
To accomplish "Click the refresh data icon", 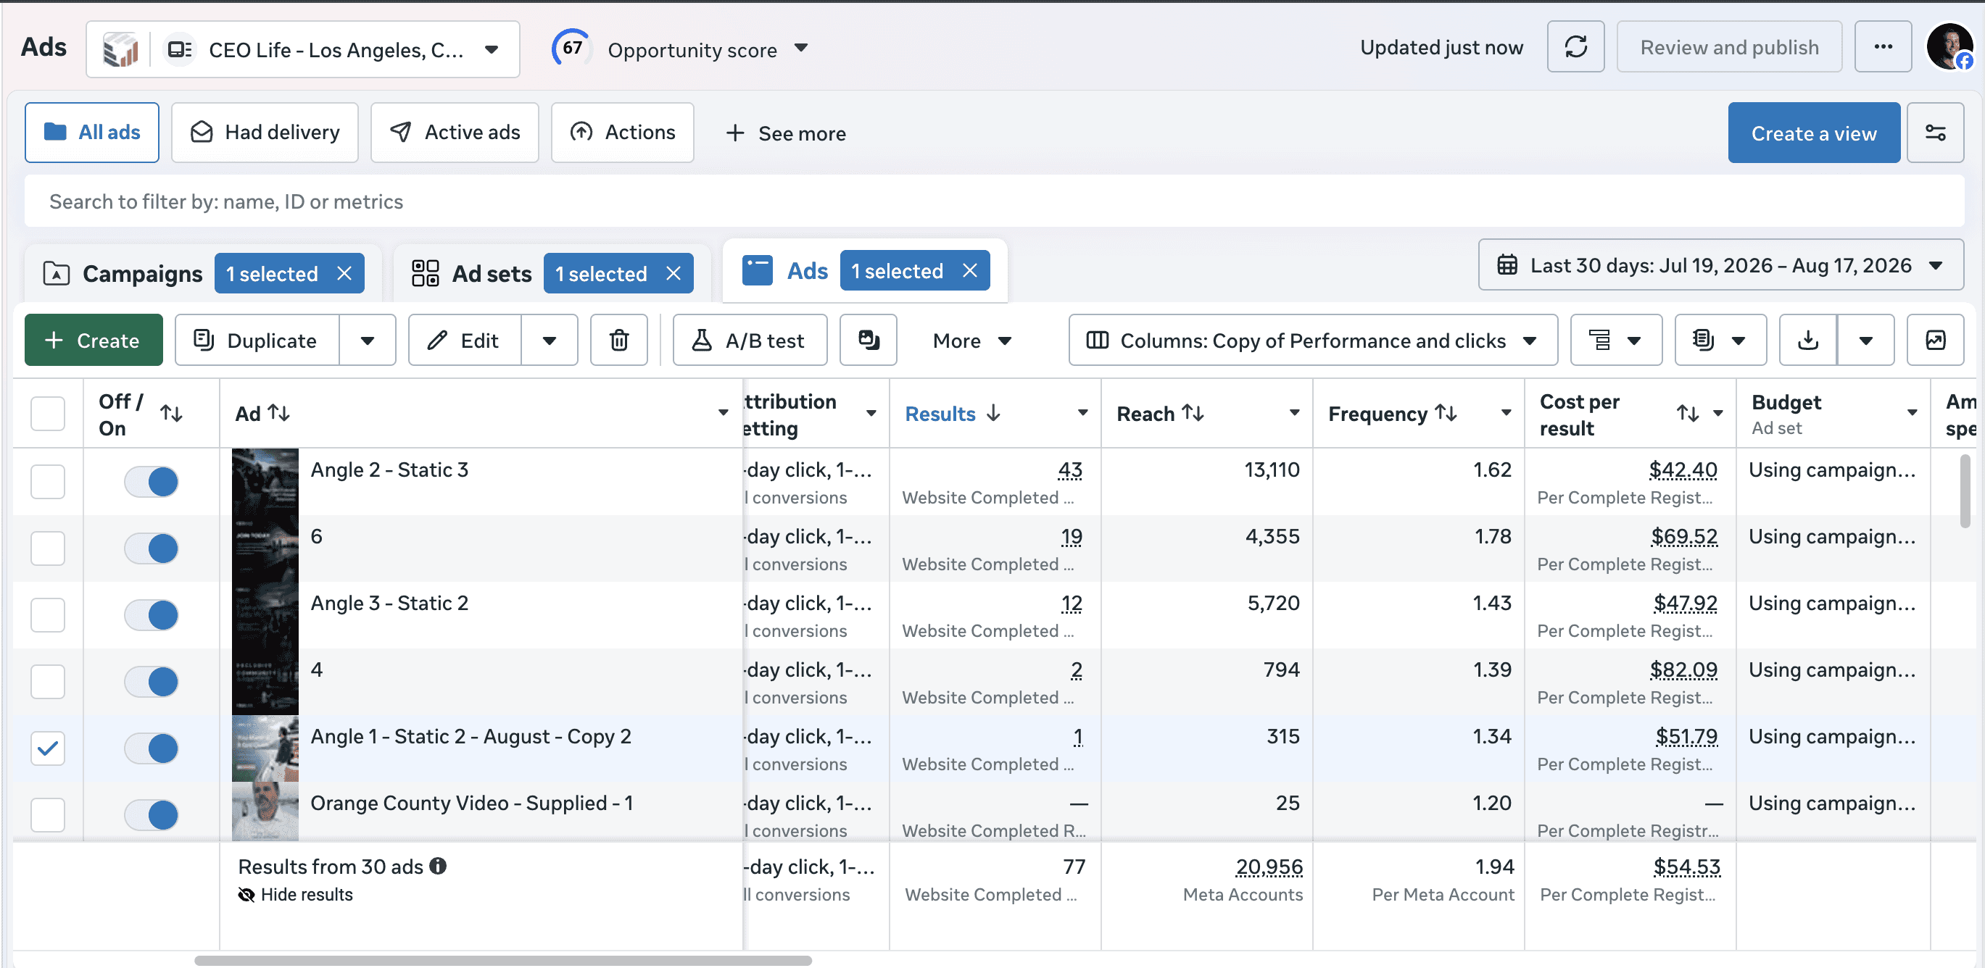I will coord(1575,47).
